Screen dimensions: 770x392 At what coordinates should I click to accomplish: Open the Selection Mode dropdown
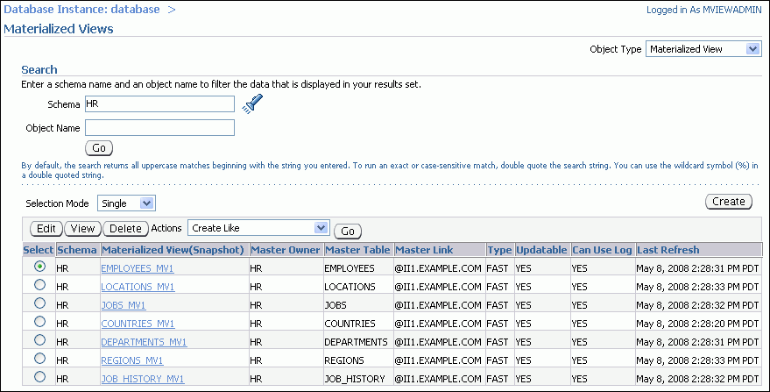point(126,203)
